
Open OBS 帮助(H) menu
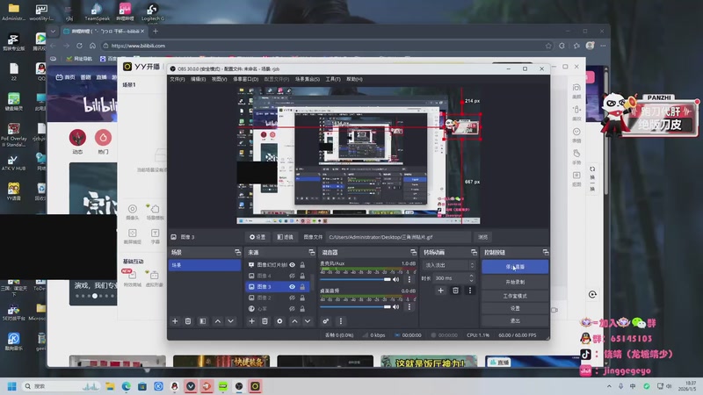click(x=354, y=79)
